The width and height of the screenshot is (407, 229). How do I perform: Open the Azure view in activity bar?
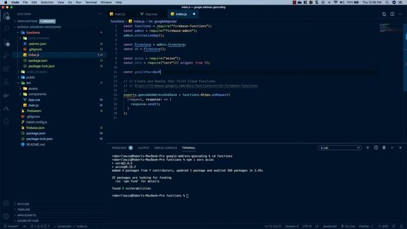pyautogui.click(x=6, y=109)
